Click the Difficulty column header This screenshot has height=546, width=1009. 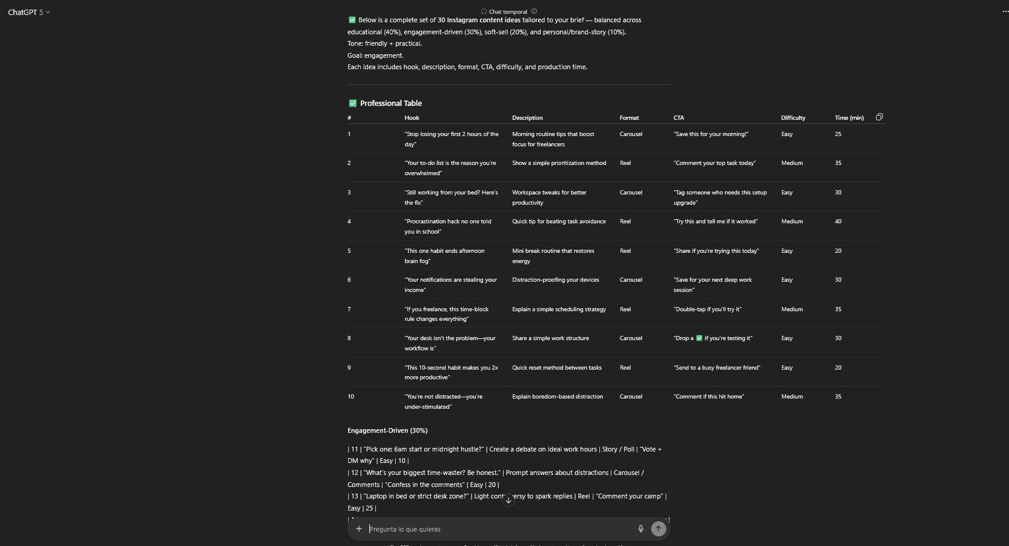pos(793,118)
